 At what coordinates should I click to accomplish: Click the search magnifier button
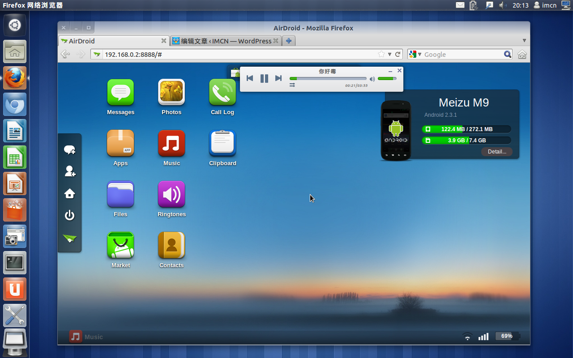click(508, 54)
